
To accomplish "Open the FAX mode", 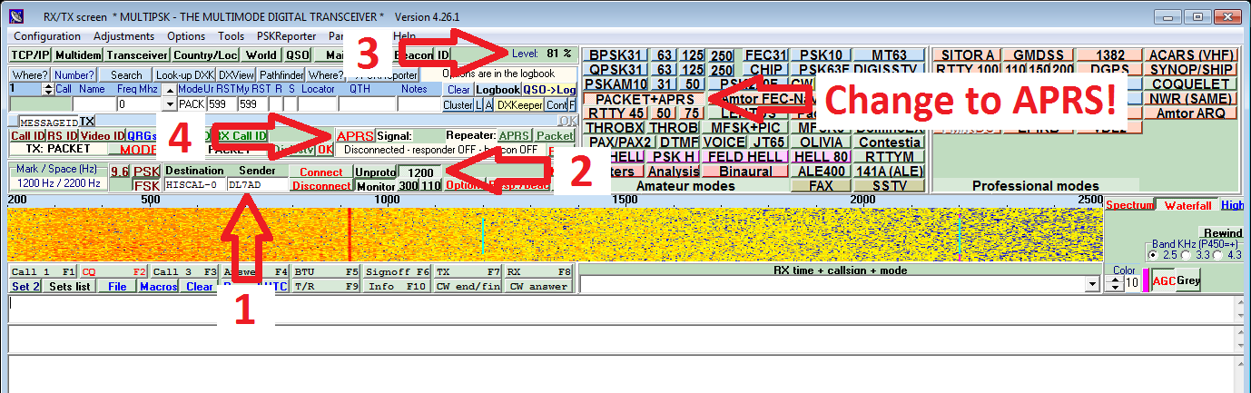I will (821, 186).
